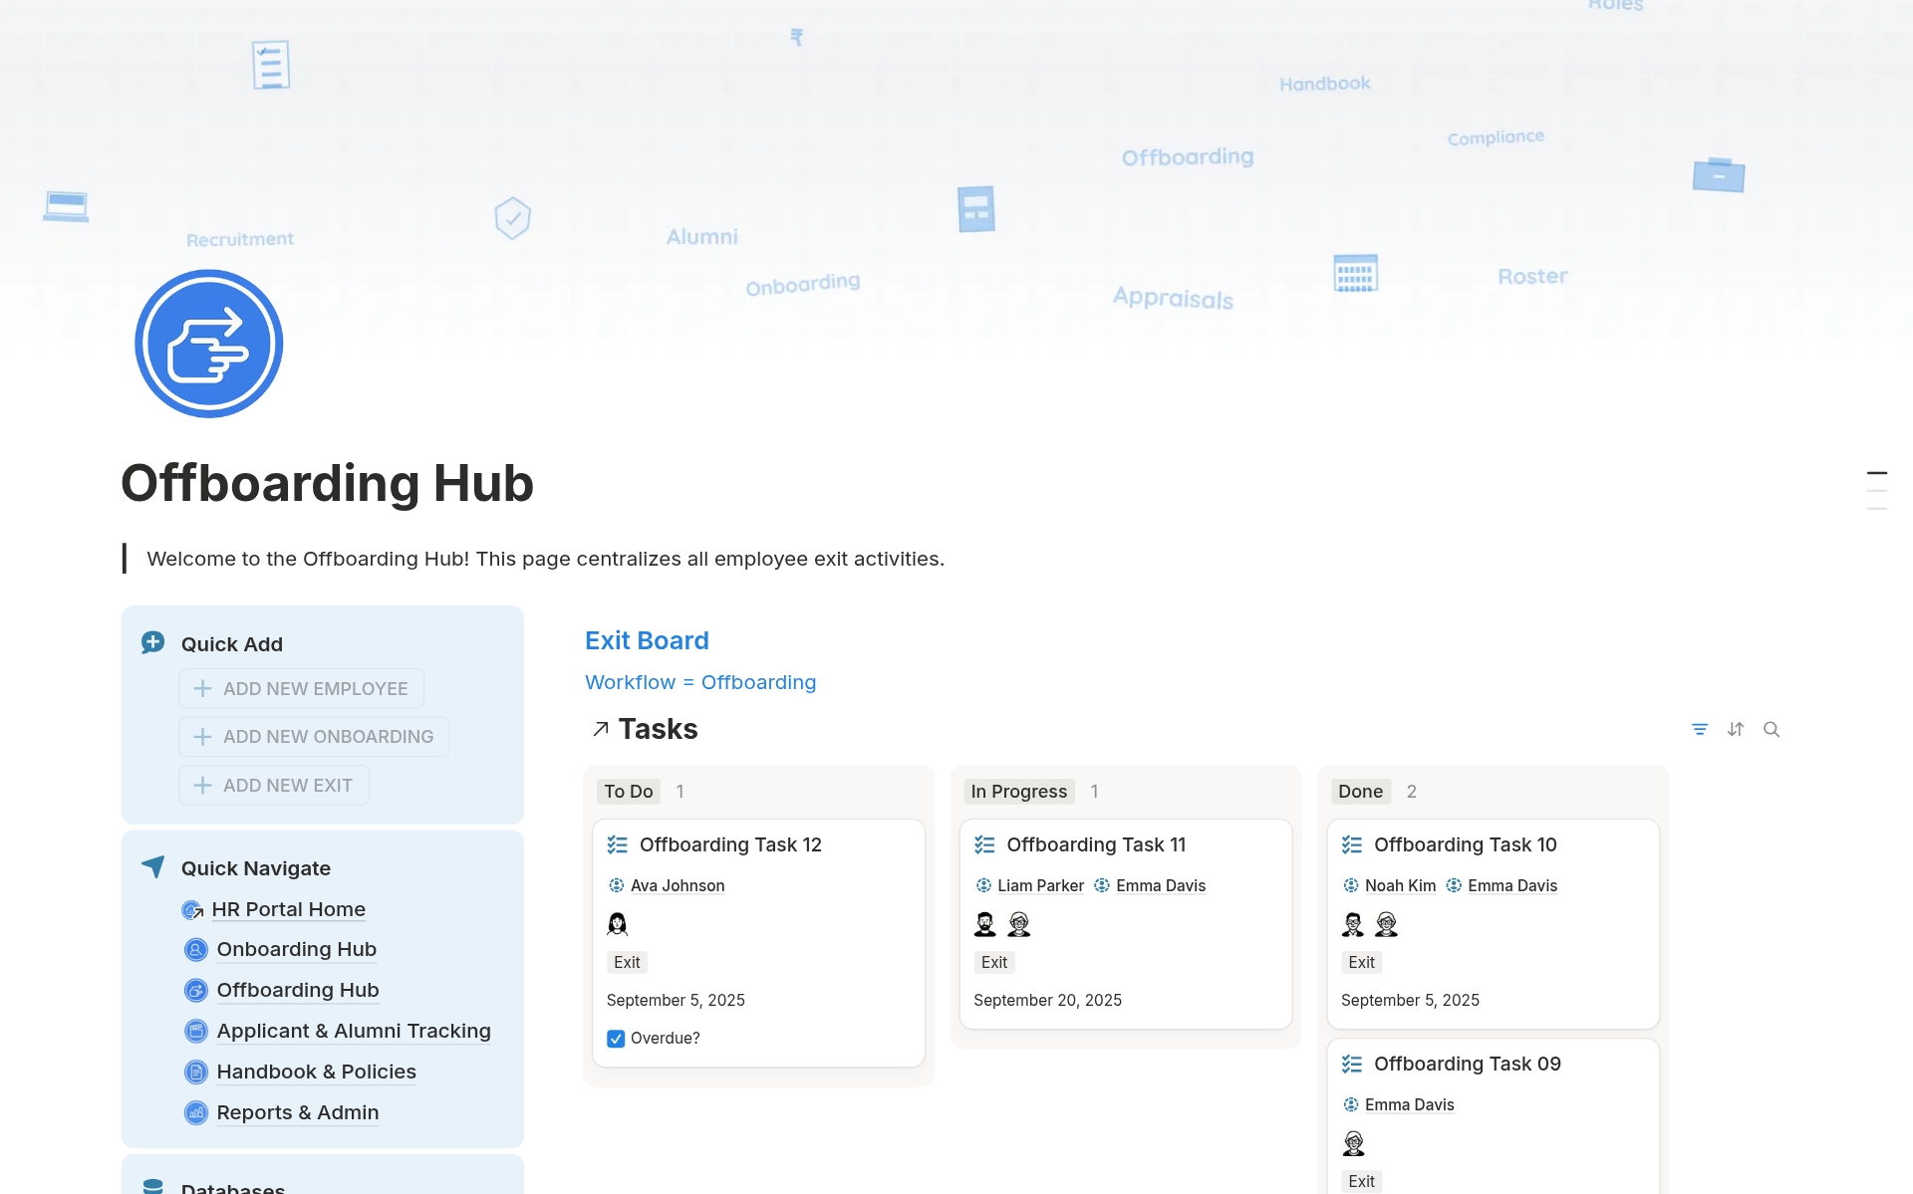1913x1194 pixels.
Task: Open the Tasks filter icon
Action: click(x=1700, y=729)
